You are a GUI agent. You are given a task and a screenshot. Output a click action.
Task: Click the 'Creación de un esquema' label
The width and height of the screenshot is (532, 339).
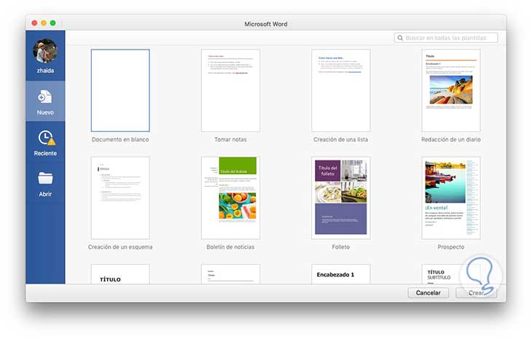(x=120, y=247)
